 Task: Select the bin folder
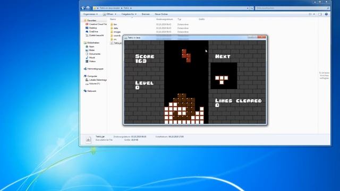click(114, 24)
